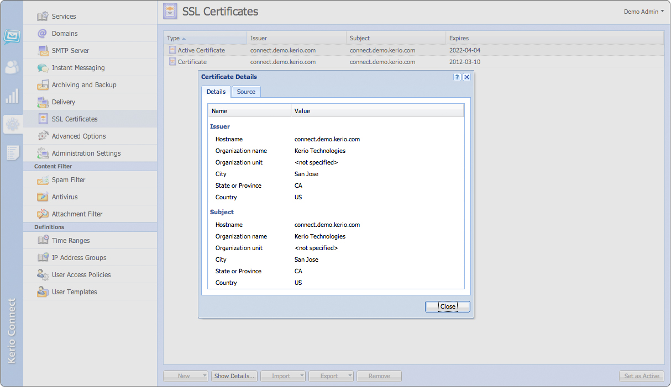Open the logs notepad icon in left rail
671x387 pixels.
tap(12, 153)
